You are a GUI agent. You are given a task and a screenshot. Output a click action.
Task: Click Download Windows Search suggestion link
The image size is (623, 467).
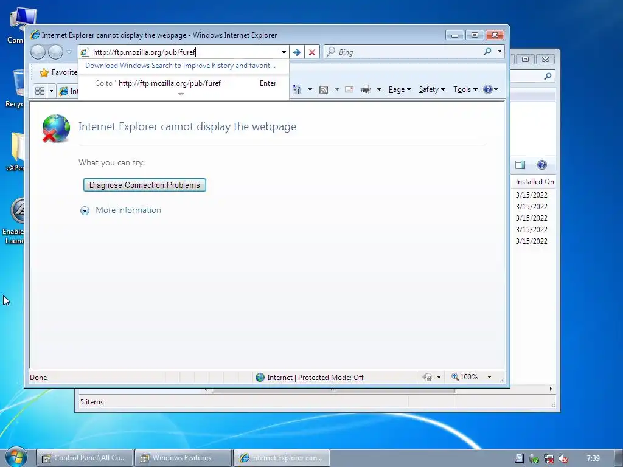click(x=180, y=66)
